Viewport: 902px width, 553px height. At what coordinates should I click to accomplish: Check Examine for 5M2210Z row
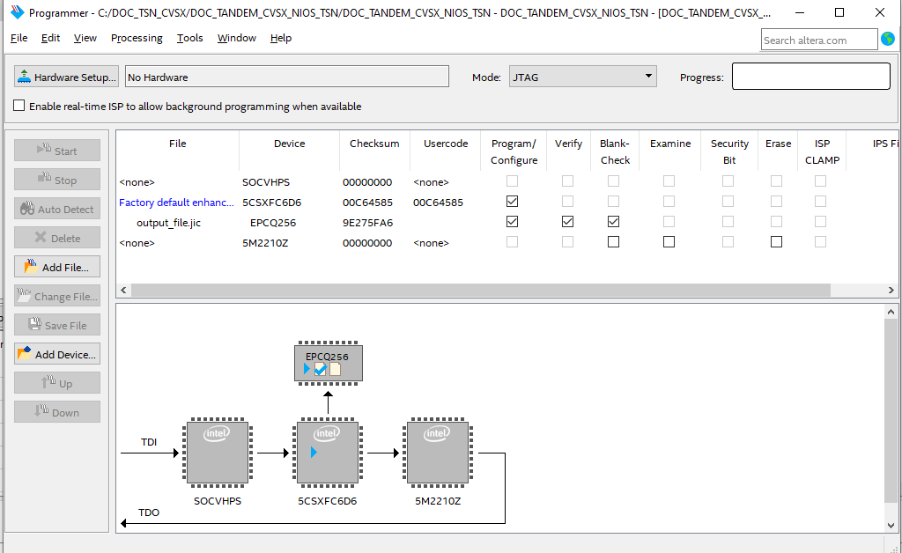[669, 242]
